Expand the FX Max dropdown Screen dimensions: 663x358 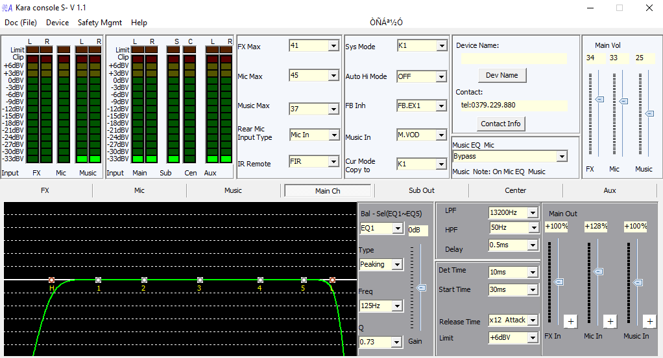(x=333, y=45)
